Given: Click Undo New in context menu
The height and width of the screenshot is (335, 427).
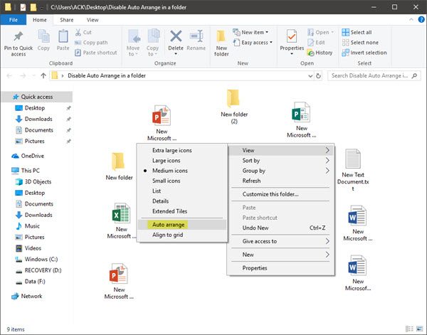Looking at the screenshot, I should point(280,228).
